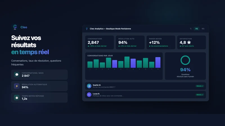Open the Résolution auto 94% stat card
This screenshot has height=126, width=225.
(130, 43)
